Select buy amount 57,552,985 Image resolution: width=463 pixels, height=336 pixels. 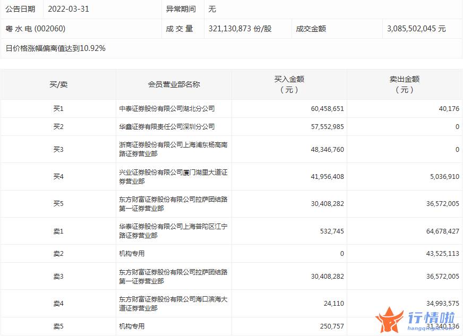pyautogui.click(x=327, y=127)
